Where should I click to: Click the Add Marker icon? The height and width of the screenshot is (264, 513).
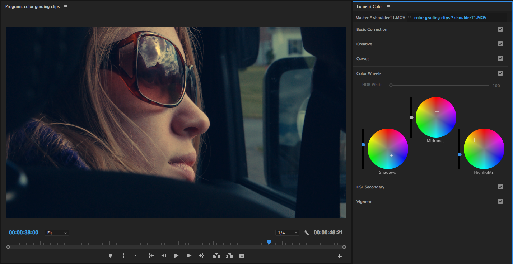pyautogui.click(x=110, y=255)
